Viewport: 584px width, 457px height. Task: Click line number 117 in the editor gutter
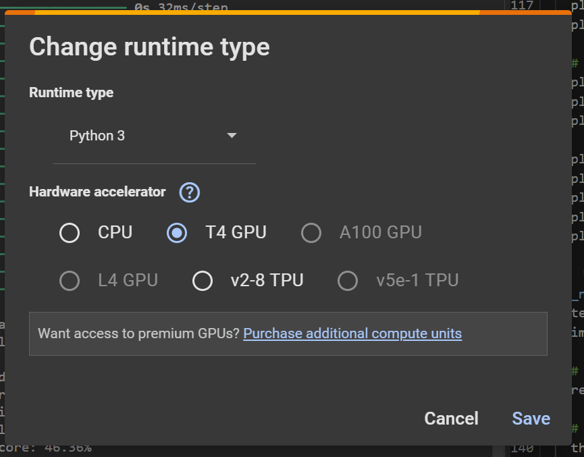coord(522,5)
